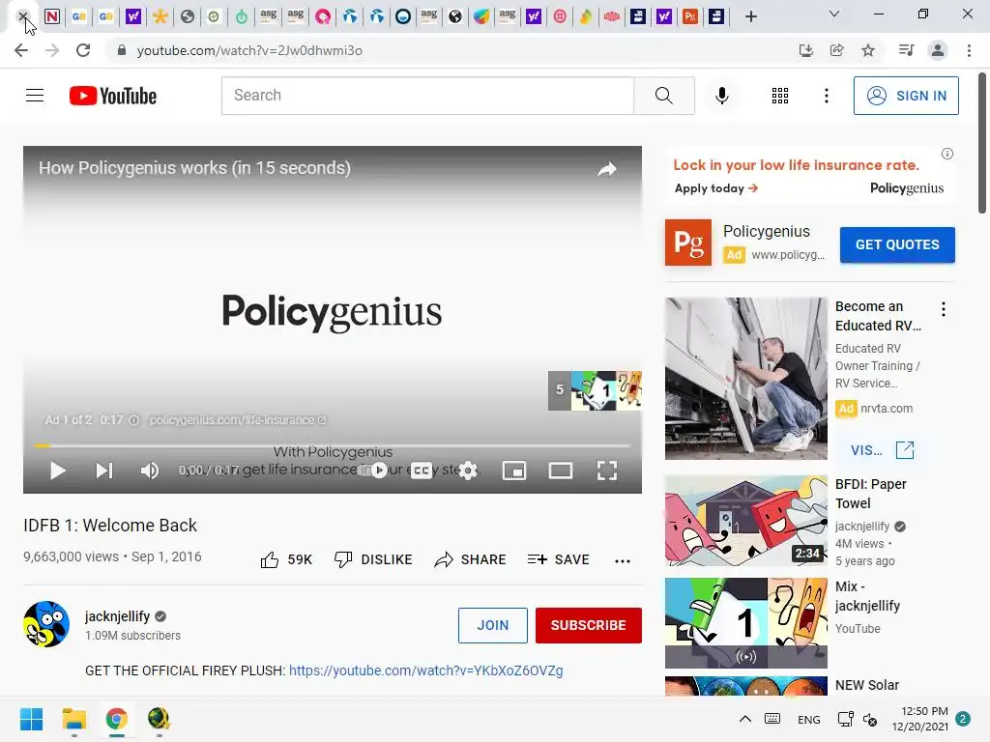Toggle the autoplay switch in player
Screen dimensions: 990x742
tap(373, 471)
